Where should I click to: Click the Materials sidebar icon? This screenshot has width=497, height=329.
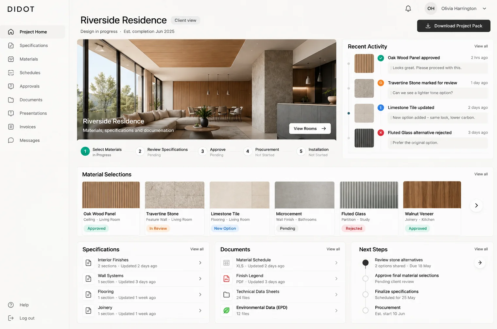(11, 59)
